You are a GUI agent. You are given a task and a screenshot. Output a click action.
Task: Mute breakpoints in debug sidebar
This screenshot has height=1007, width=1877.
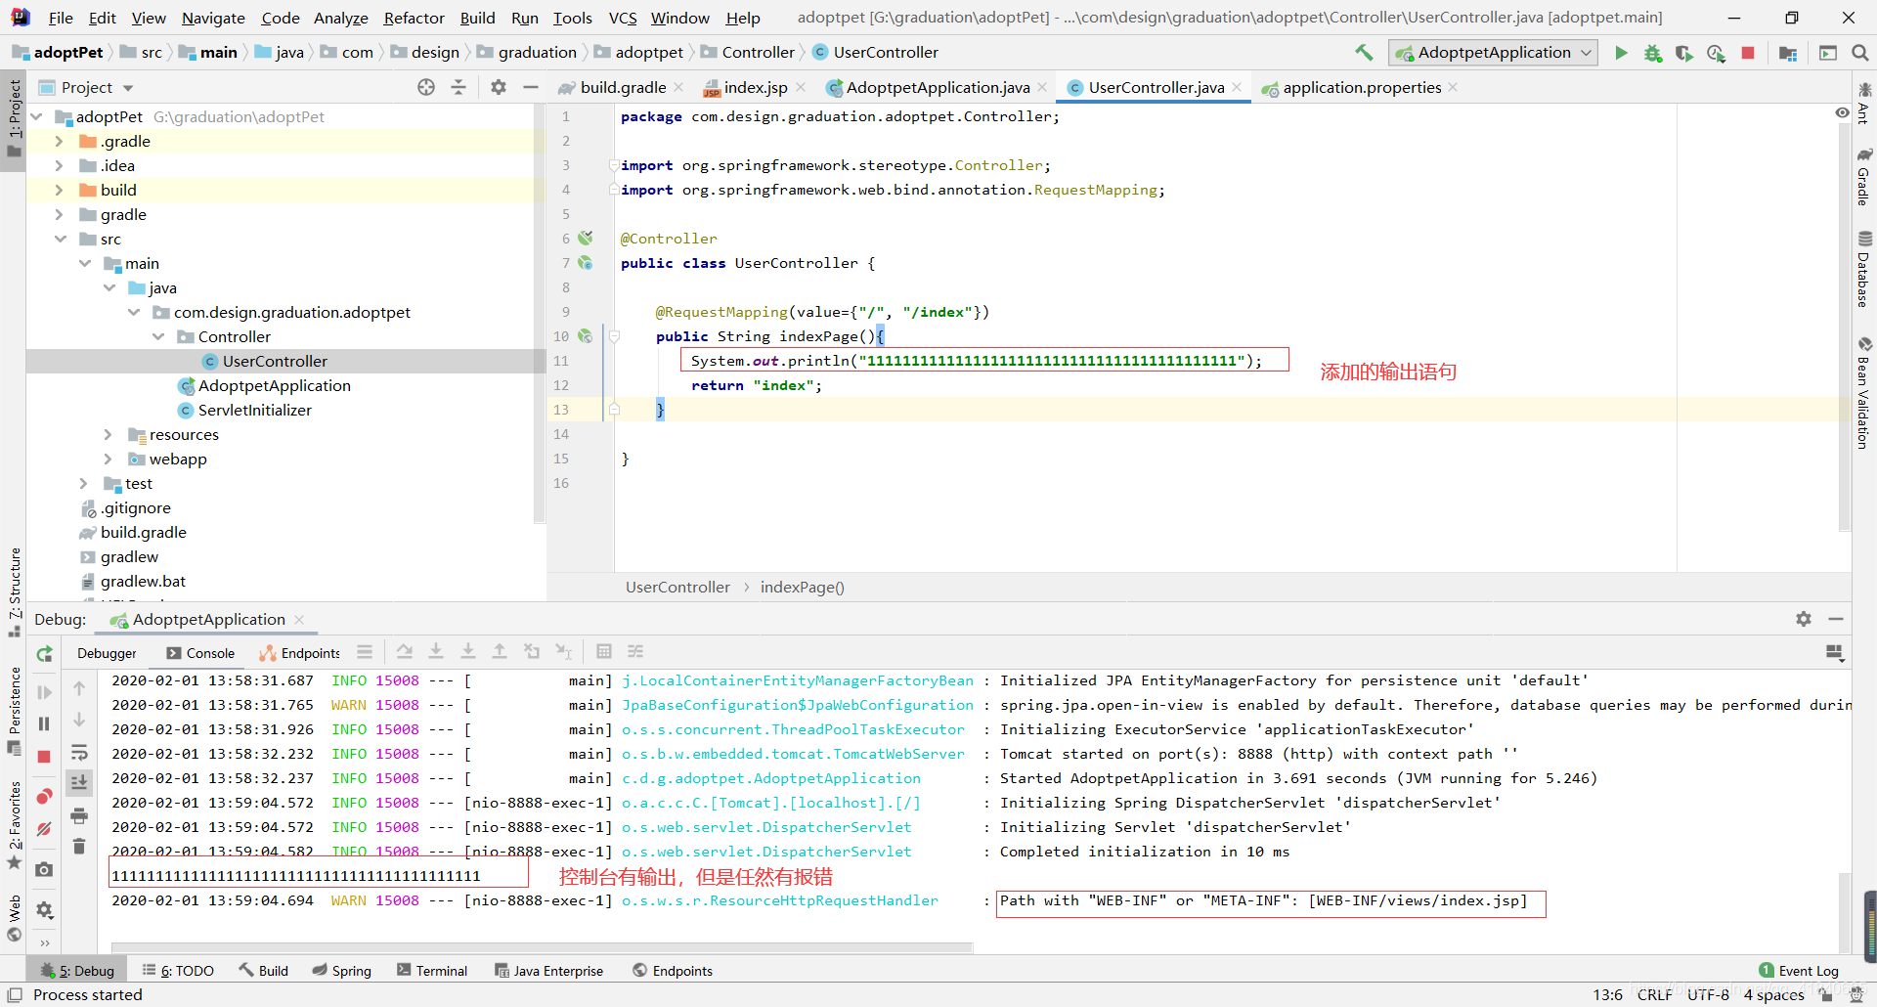pos(44,829)
